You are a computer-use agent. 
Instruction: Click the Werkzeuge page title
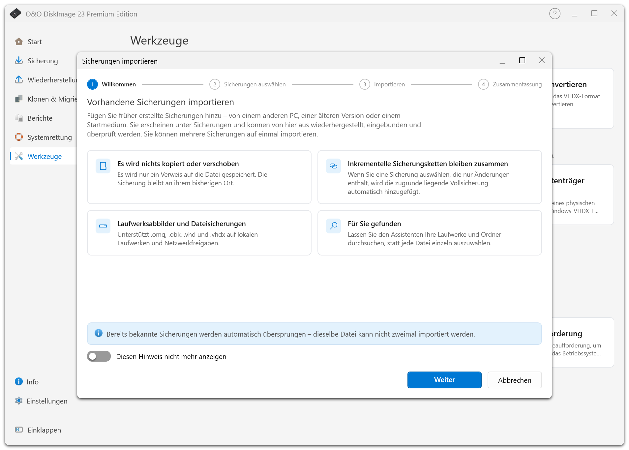pos(159,41)
